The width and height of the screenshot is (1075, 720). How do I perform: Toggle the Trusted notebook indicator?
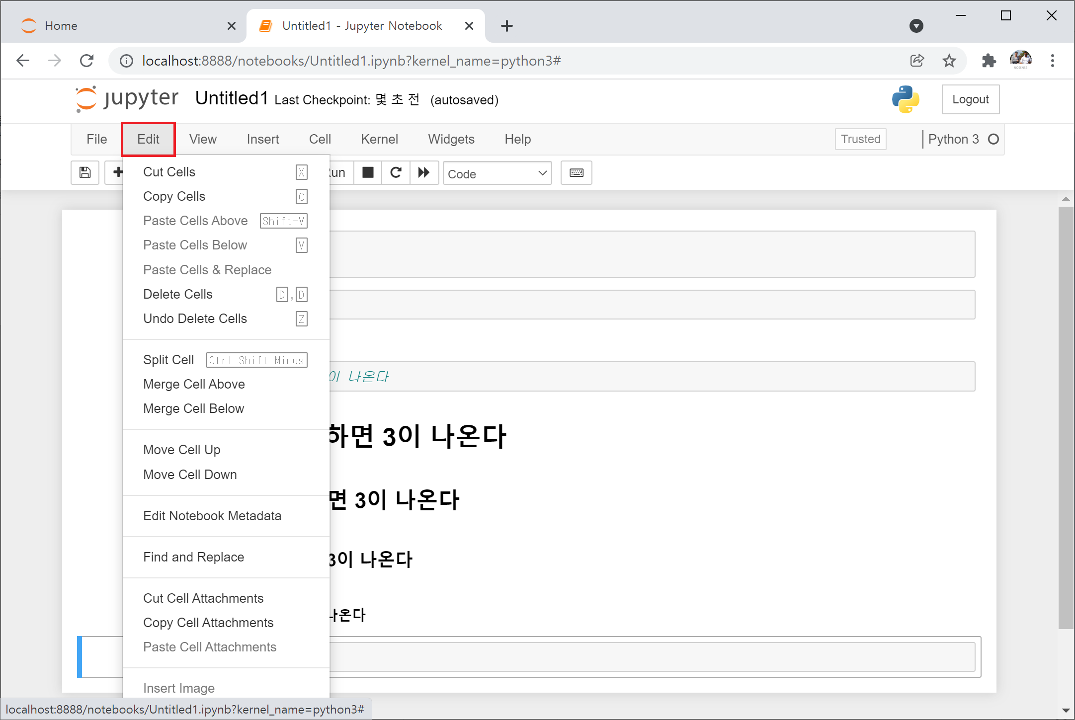(860, 139)
